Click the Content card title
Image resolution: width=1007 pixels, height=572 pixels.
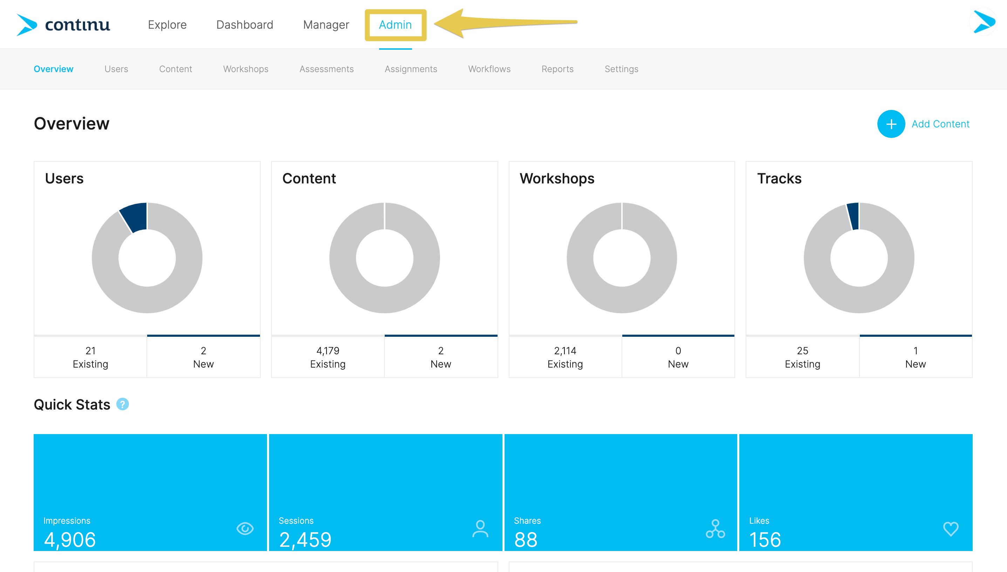pyautogui.click(x=309, y=179)
